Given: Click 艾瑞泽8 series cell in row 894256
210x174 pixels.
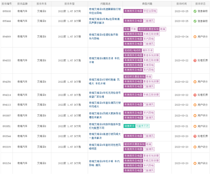Looking at the screenshot, I should pos(42,82).
